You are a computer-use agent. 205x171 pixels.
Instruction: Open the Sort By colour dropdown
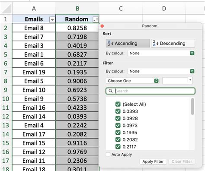[x=161, y=53]
